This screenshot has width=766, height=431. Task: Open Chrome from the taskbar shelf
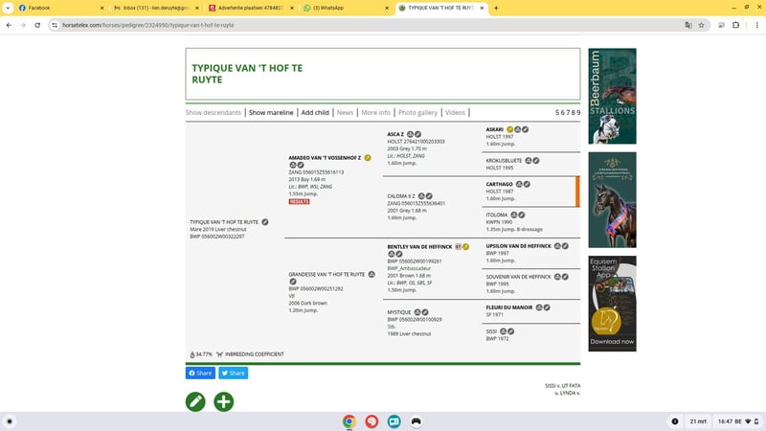[349, 420]
